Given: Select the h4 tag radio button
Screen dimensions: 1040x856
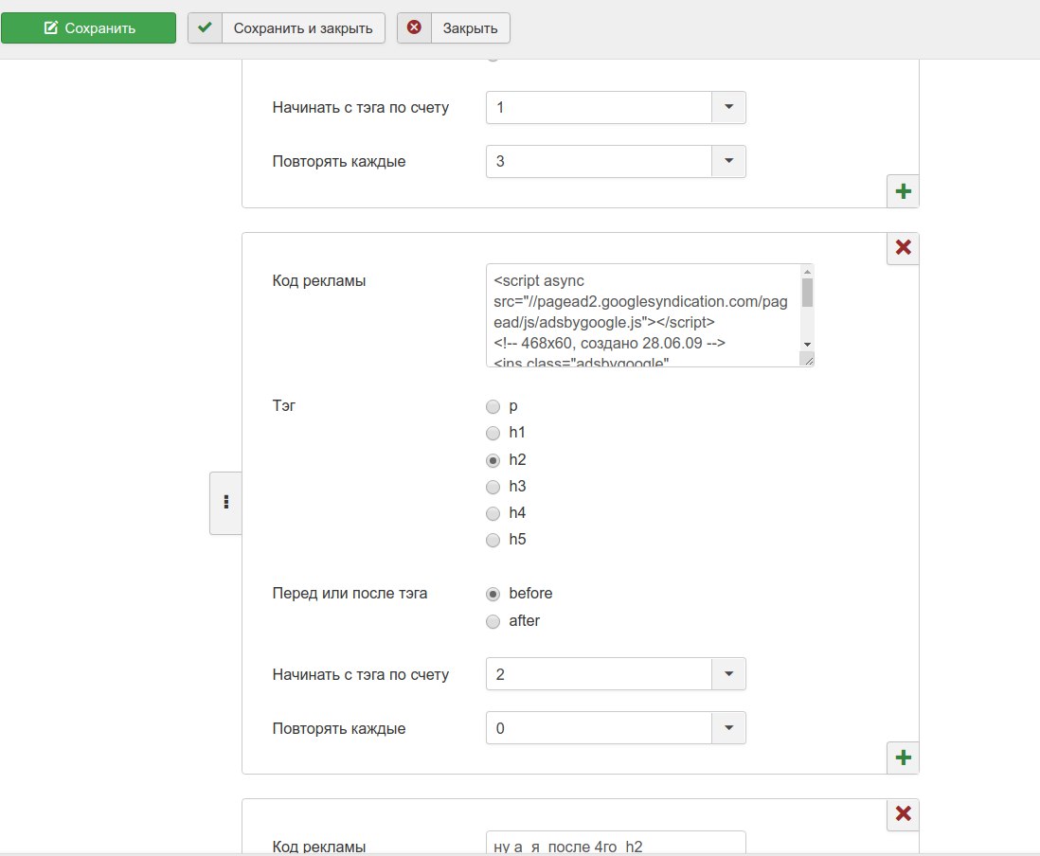Looking at the screenshot, I should click(493, 514).
